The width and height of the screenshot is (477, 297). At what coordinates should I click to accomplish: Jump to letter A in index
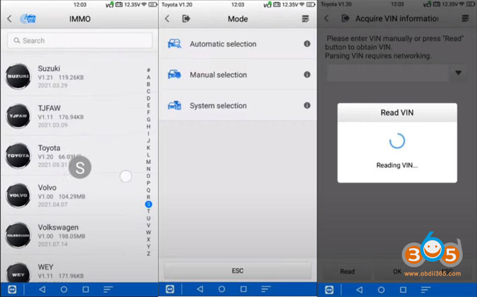coord(148,78)
